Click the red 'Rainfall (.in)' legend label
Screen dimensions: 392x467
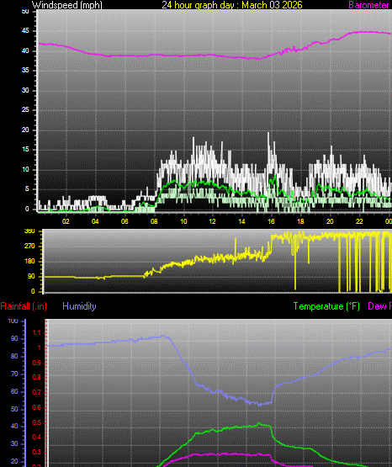pyautogui.click(x=24, y=306)
